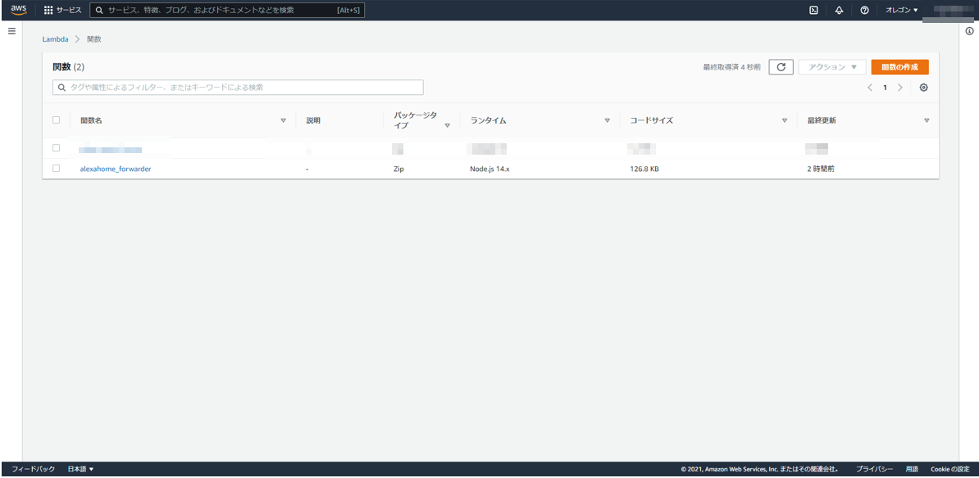This screenshot has width=979, height=478.
Task: Go to next page arrow
Action: (x=899, y=88)
